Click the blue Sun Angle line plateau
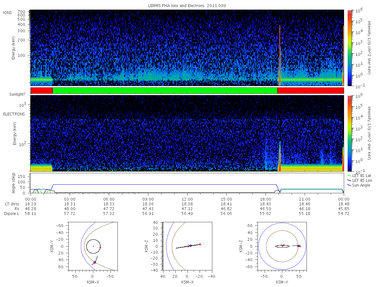Image resolution: width=382 pixels, height=287 pixels. (165, 184)
